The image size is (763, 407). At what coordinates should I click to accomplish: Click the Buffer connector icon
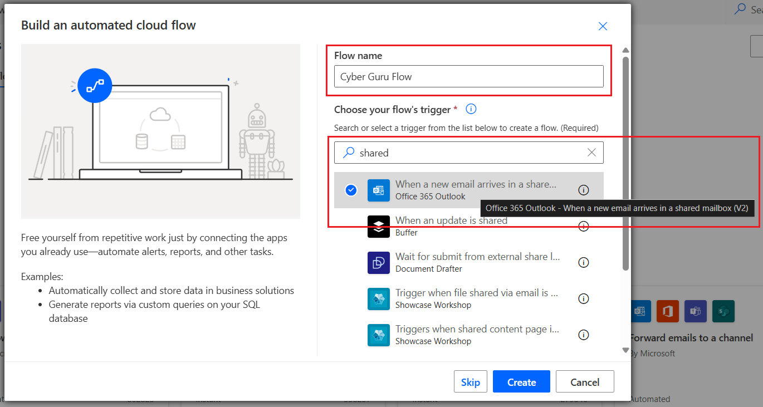click(x=379, y=227)
